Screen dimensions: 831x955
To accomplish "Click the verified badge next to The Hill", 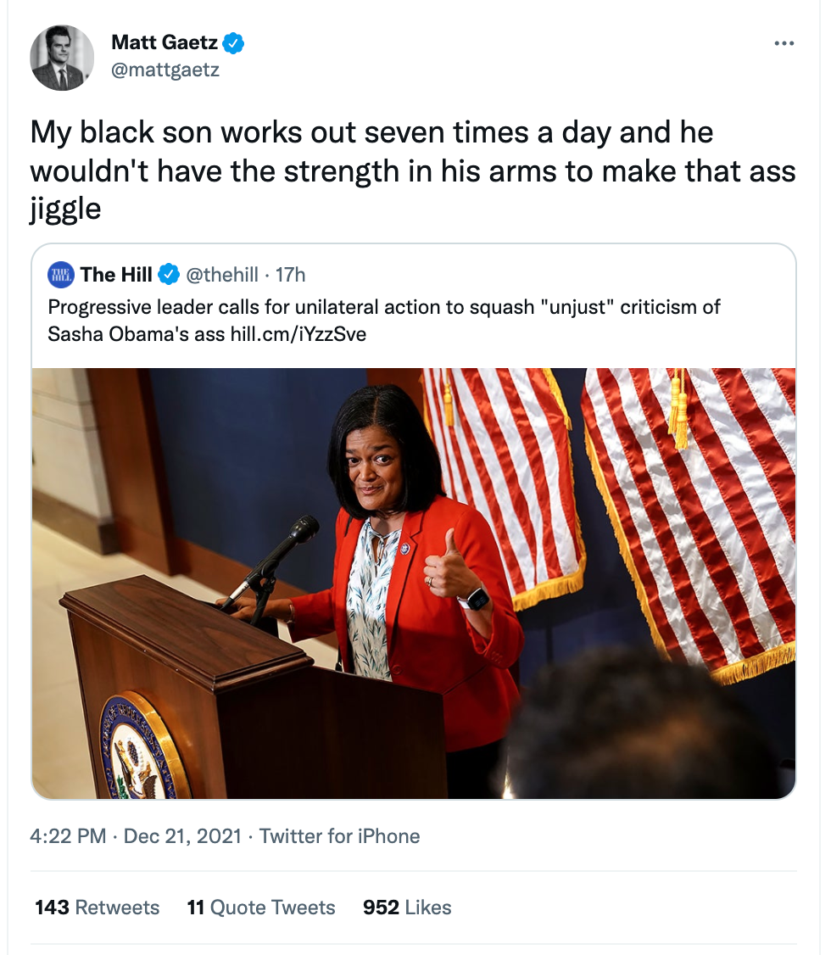I will pos(169,274).
